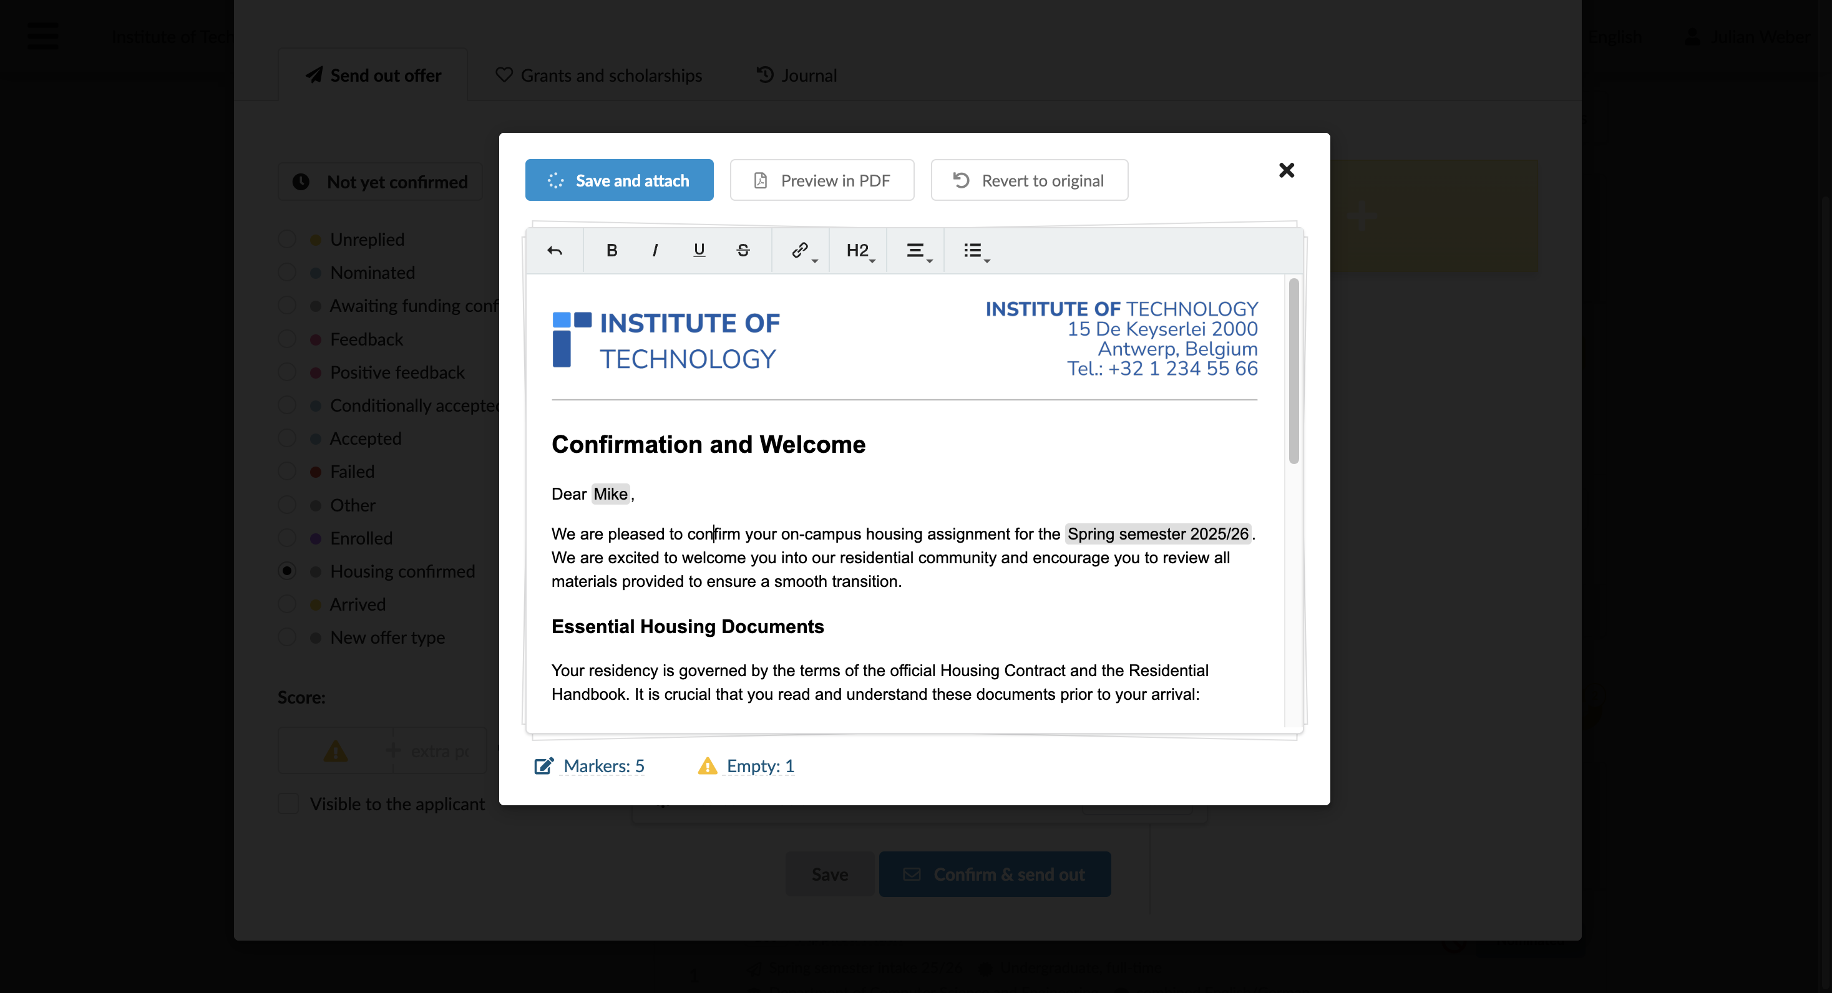Click the yellow warning triangle beside Empty
This screenshot has width=1832, height=993.
708,765
